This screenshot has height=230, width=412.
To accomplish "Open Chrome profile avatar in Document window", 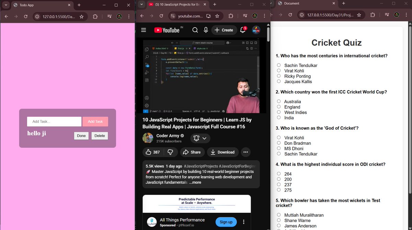I will click(x=396, y=15).
